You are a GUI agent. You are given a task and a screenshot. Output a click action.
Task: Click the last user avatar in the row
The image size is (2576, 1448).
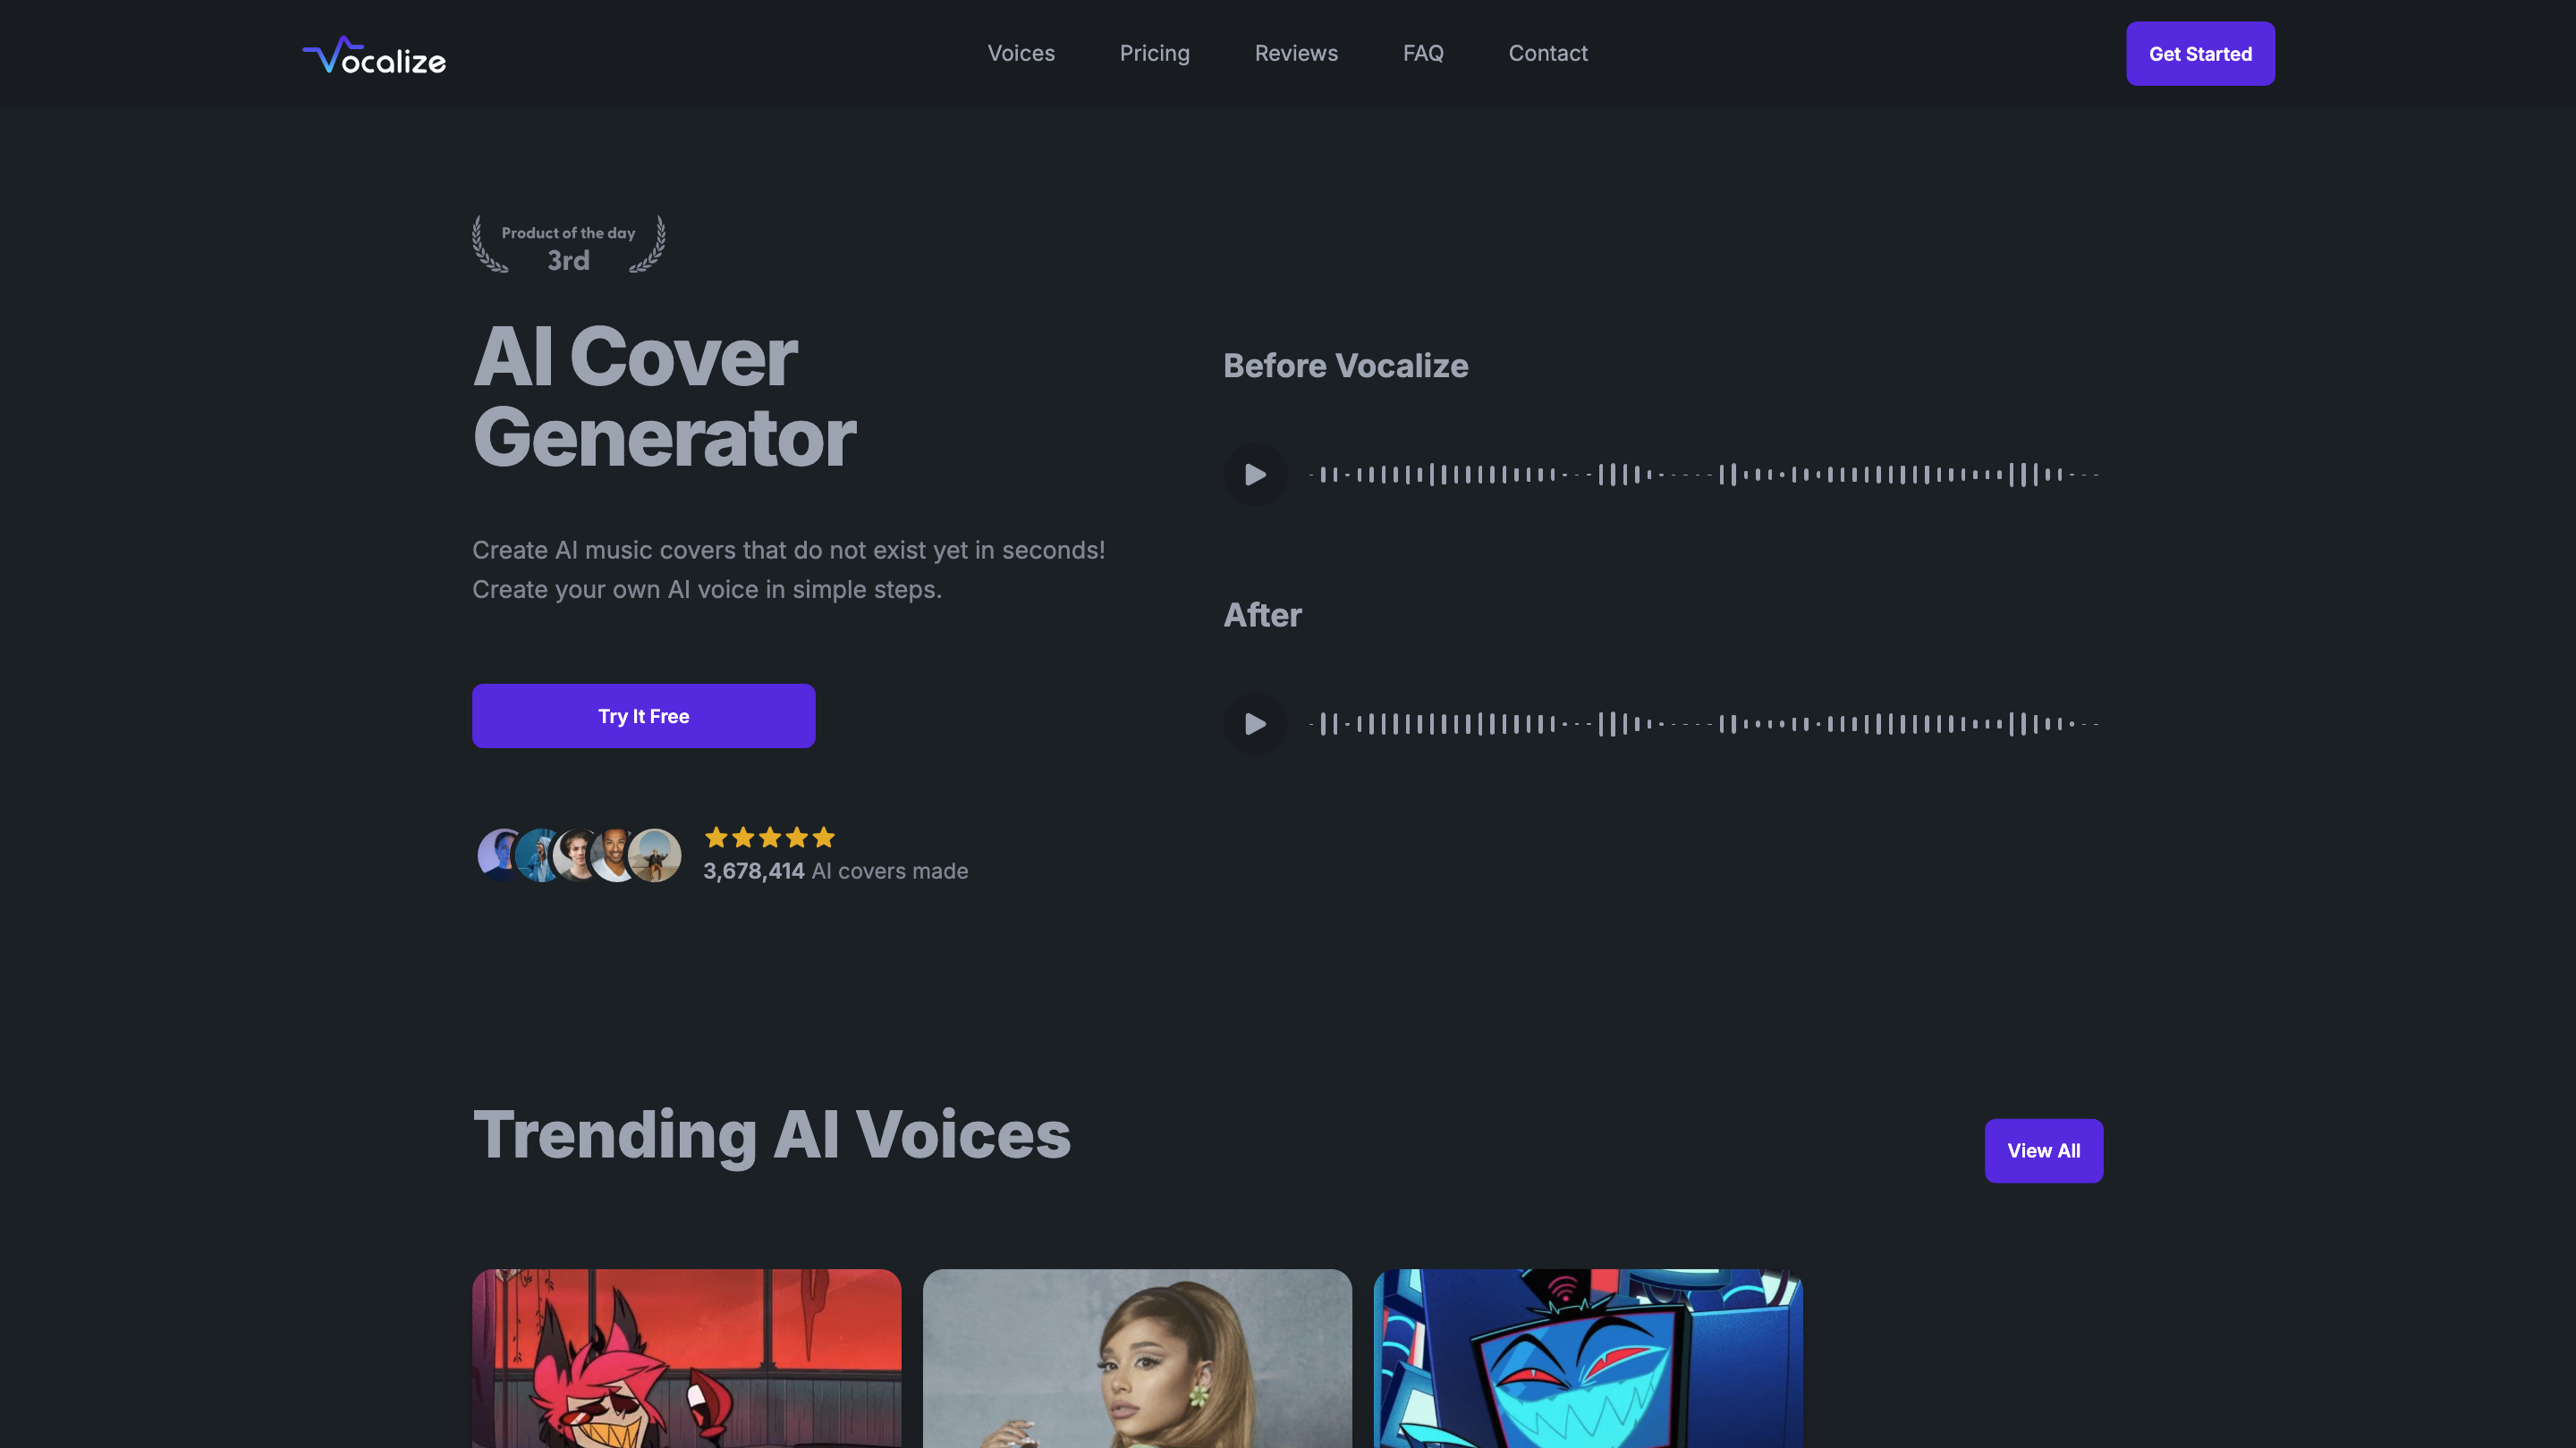click(x=655, y=855)
